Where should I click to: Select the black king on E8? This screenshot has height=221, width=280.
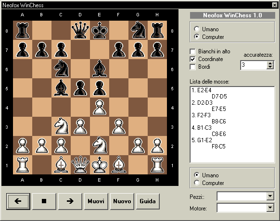click(100, 30)
